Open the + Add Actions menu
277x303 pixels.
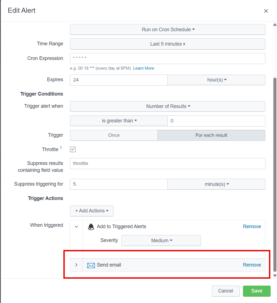point(92,211)
